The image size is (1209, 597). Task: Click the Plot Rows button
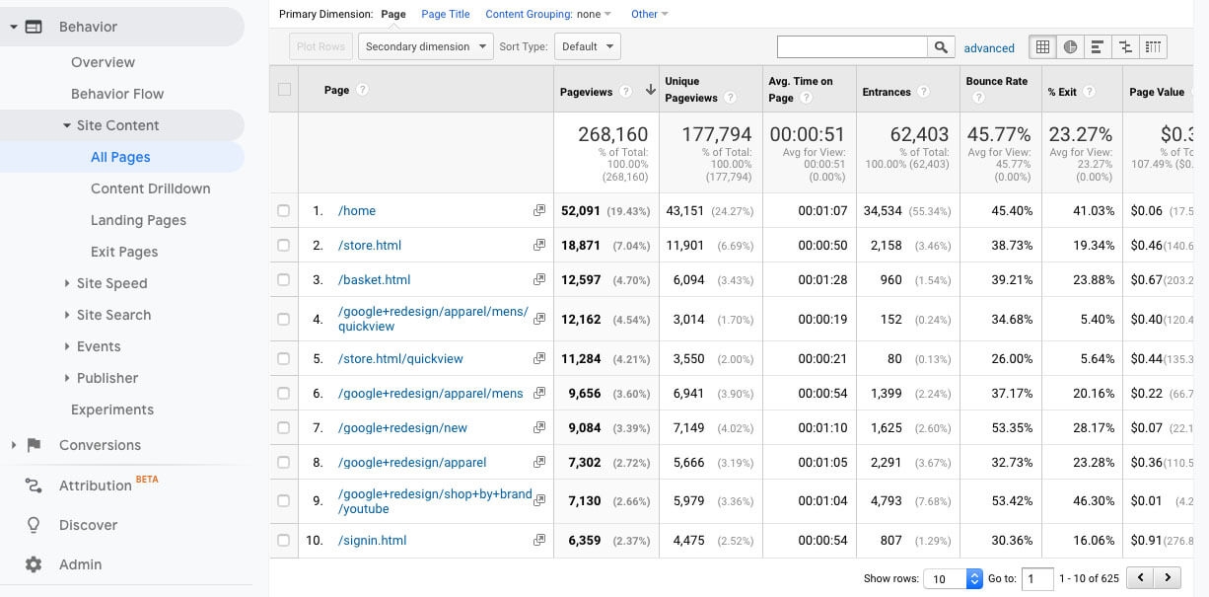pyautogui.click(x=320, y=46)
